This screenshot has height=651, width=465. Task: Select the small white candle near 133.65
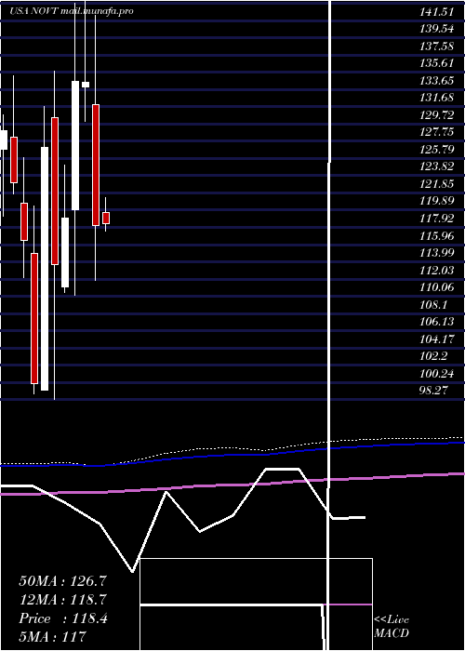tap(86, 85)
